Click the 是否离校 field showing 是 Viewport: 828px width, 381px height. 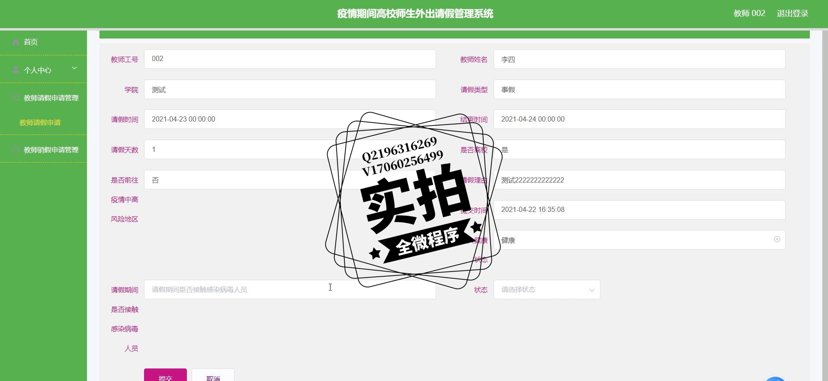coord(639,149)
